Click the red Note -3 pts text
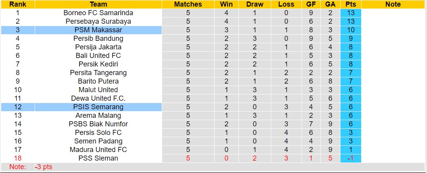This screenshot has width=427, height=173. (x=44, y=167)
